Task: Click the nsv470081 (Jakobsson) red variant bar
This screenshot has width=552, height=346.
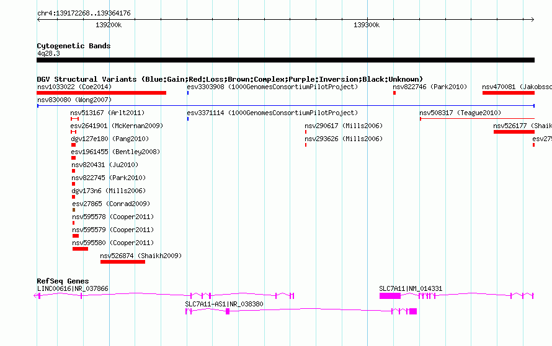Action: [509, 93]
